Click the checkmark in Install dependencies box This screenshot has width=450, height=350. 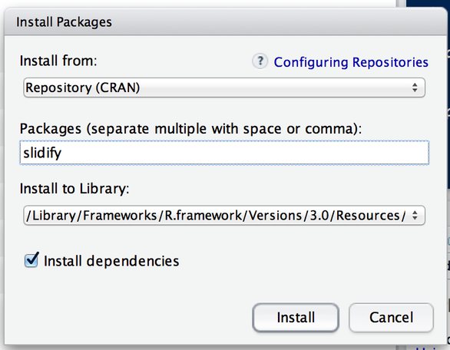pos(32,259)
